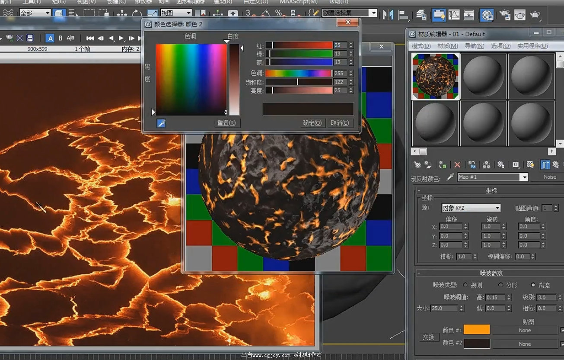
Task: Select the 分形 noise type radio button
Action: 501,285
